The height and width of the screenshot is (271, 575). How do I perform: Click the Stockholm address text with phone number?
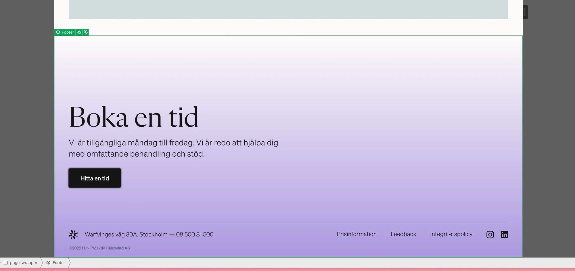pyautogui.click(x=149, y=234)
